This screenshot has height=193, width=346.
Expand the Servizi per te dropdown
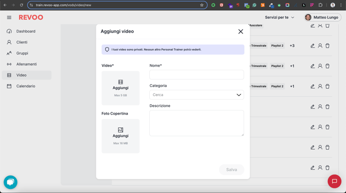pos(279,18)
